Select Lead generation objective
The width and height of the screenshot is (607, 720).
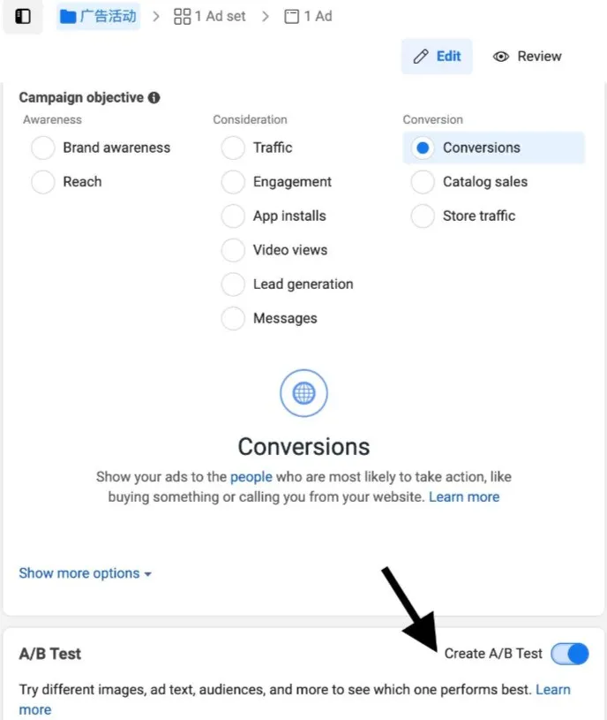pyautogui.click(x=233, y=284)
